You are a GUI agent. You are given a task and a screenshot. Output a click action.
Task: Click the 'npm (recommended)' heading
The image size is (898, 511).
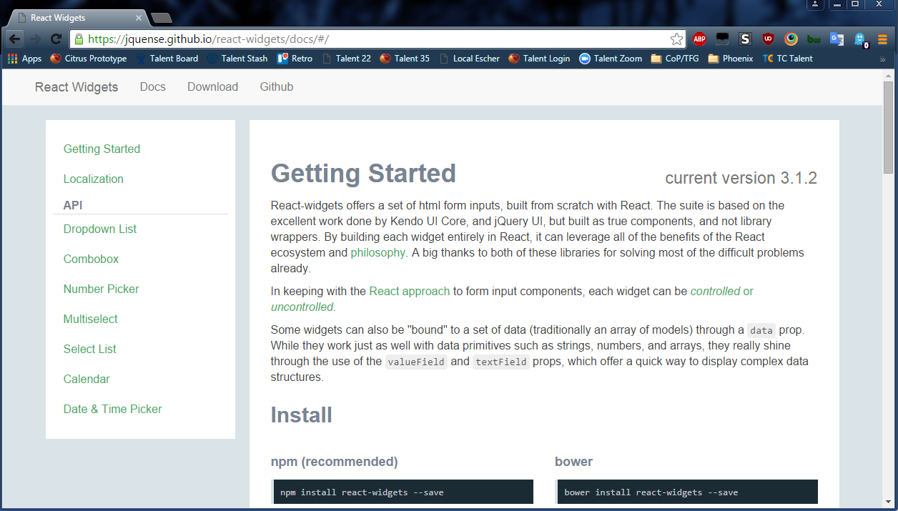(x=334, y=462)
